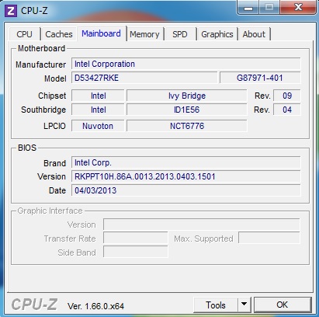
Task: Click the chipset revision value 09
Action: [x=287, y=96]
